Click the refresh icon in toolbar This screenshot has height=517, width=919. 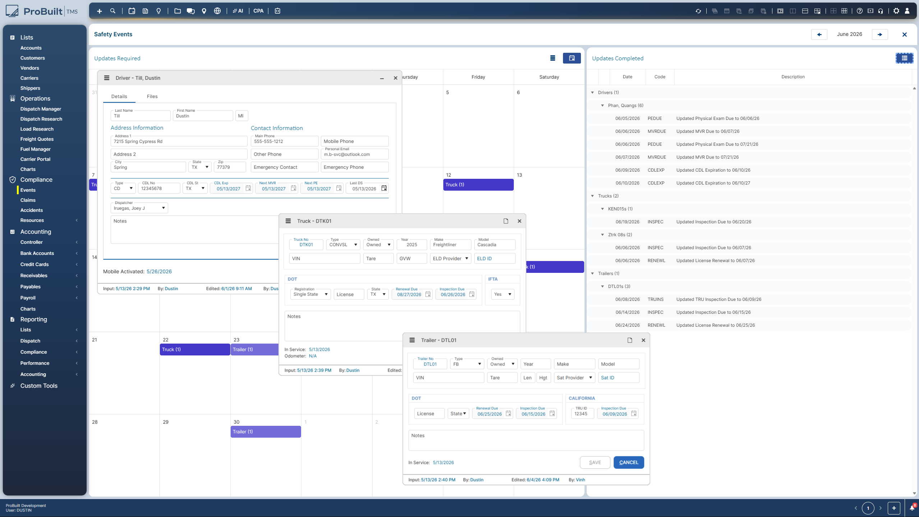[698, 11]
